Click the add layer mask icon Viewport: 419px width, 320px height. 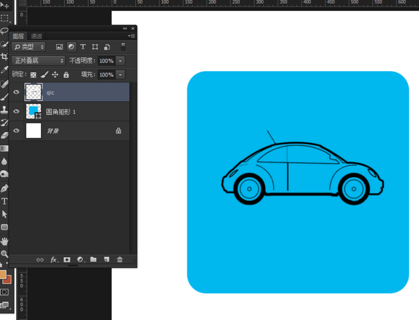click(67, 259)
